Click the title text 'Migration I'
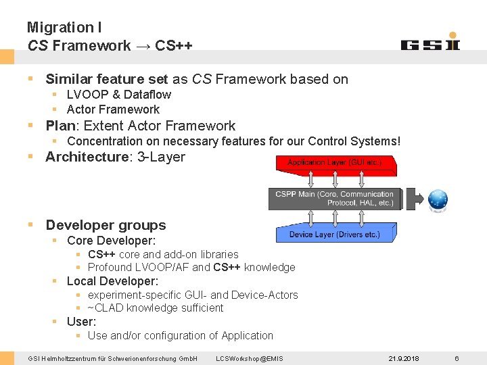 [x=64, y=27]
